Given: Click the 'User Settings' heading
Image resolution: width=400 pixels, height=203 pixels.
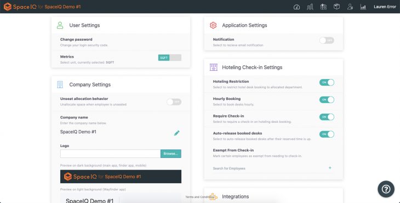Looking at the screenshot, I should 84,25.
